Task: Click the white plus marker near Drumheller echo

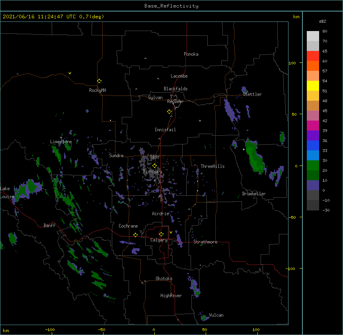Action: pyautogui.click(x=244, y=149)
